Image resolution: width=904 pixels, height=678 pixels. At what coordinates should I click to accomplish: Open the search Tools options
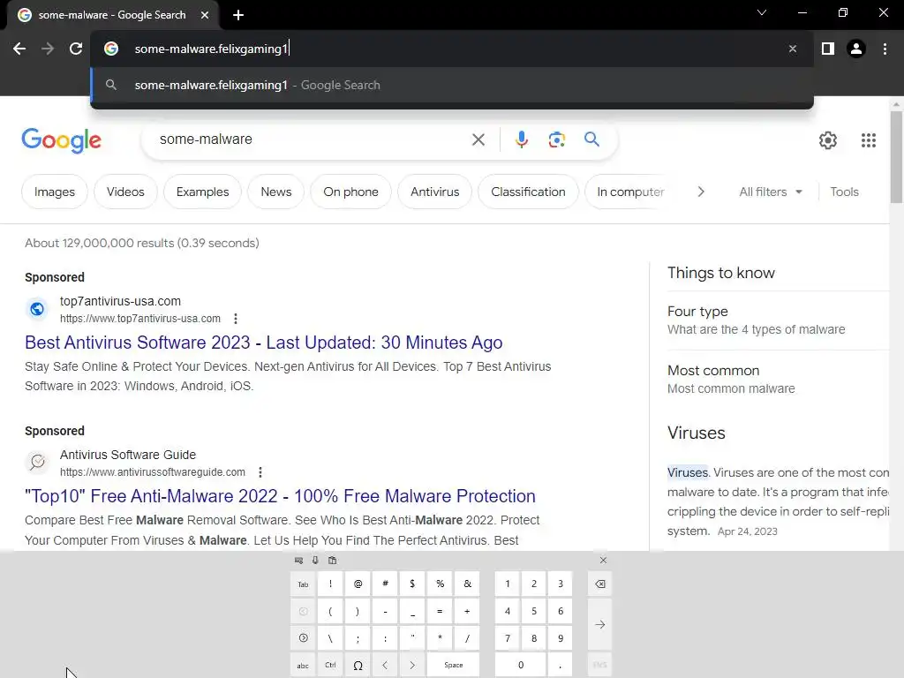[x=844, y=192]
